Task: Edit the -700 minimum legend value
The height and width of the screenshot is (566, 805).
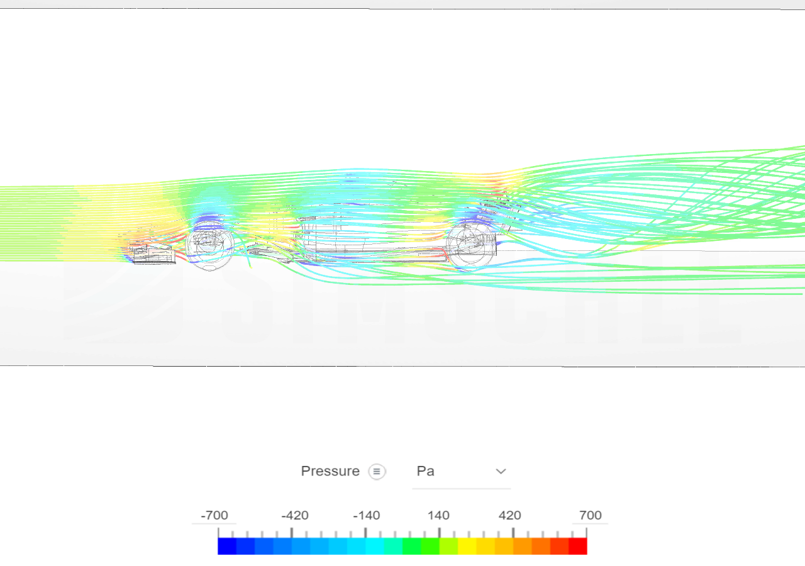Action: [214, 516]
